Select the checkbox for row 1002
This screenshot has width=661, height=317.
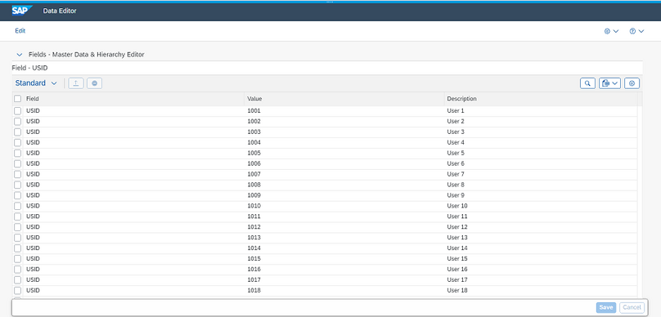18,121
